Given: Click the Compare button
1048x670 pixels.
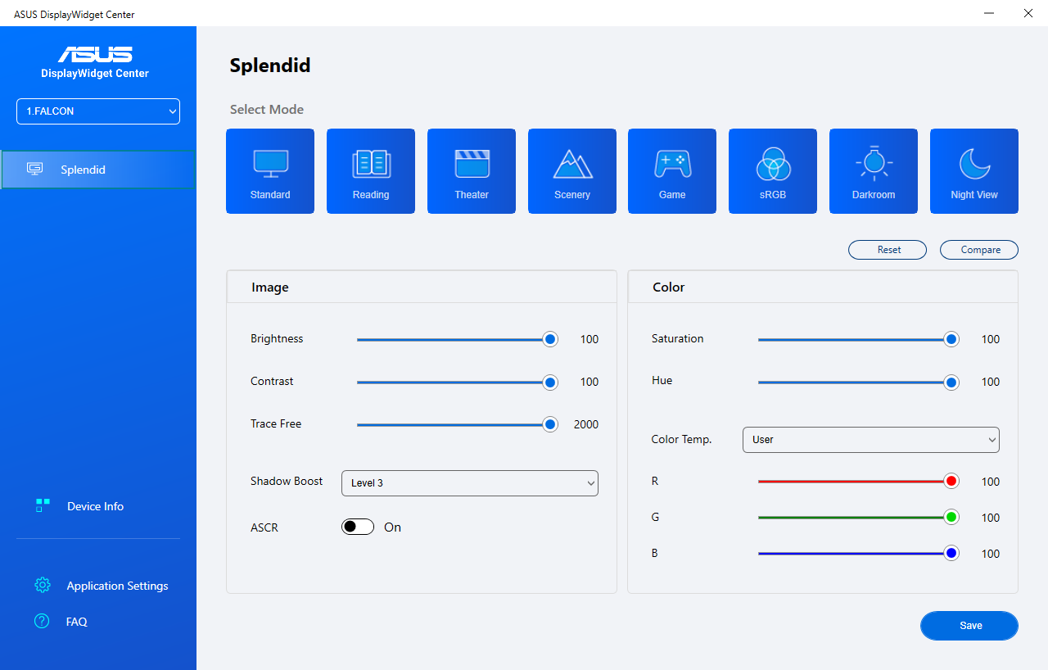Looking at the screenshot, I should (979, 250).
